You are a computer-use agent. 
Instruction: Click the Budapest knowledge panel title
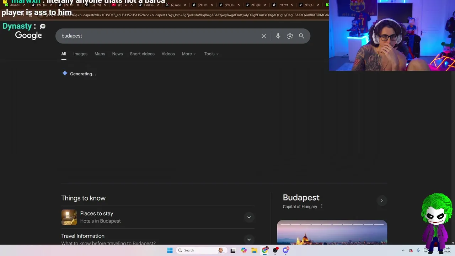point(301,197)
